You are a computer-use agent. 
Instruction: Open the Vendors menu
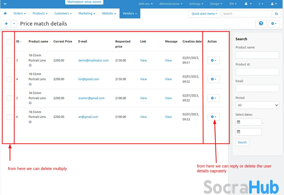pyautogui.click(x=130, y=13)
